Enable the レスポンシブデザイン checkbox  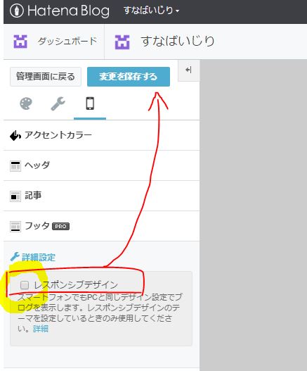pyautogui.click(x=25, y=285)
